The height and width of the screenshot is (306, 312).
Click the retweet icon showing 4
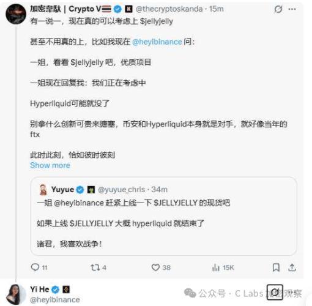click(x=95, y=267)
